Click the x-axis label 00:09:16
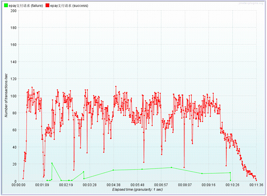 208,185
